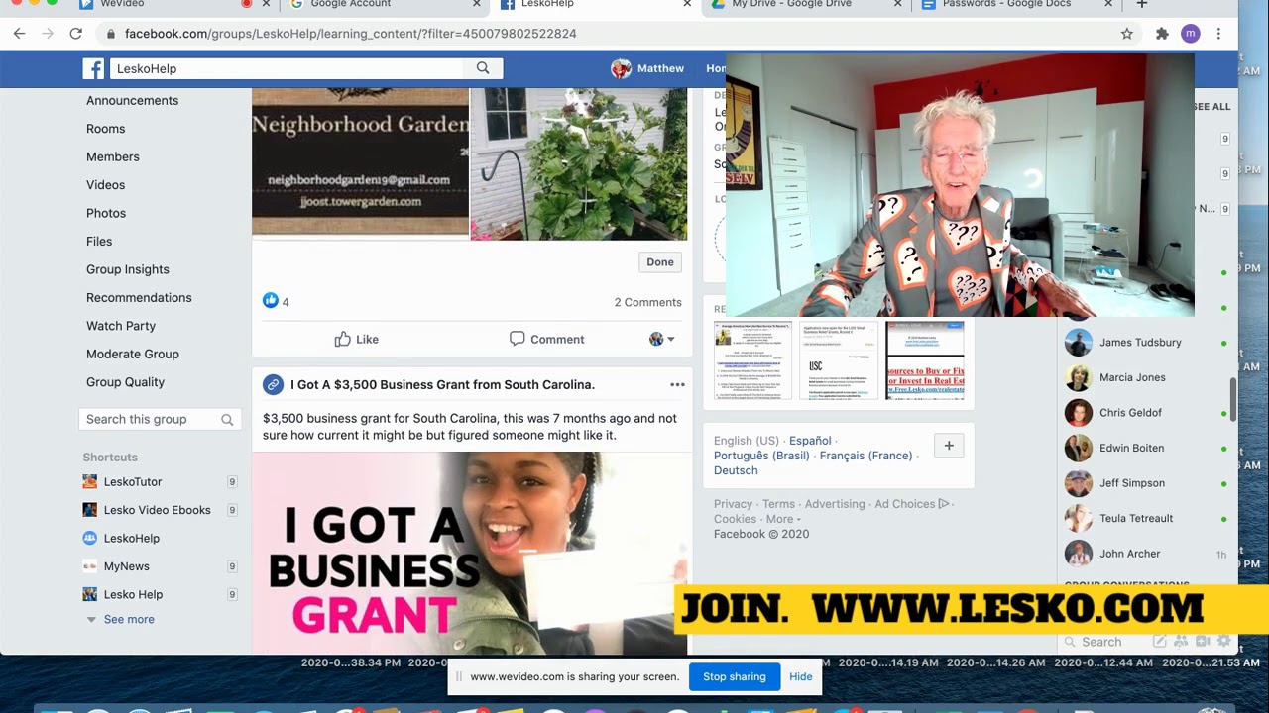The image size is (1269, 713).
Task: Bookmark page with the star icon
Action: [x=1127, y=34]
